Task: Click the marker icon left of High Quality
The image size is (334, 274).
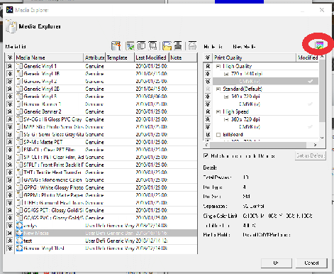Action: coord(208,66)
